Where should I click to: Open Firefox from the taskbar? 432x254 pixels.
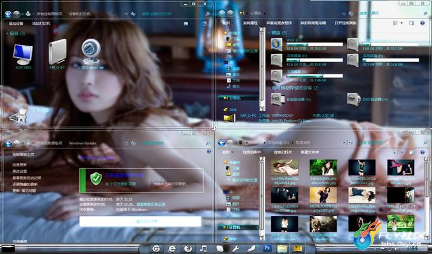(x=188, y=248)
